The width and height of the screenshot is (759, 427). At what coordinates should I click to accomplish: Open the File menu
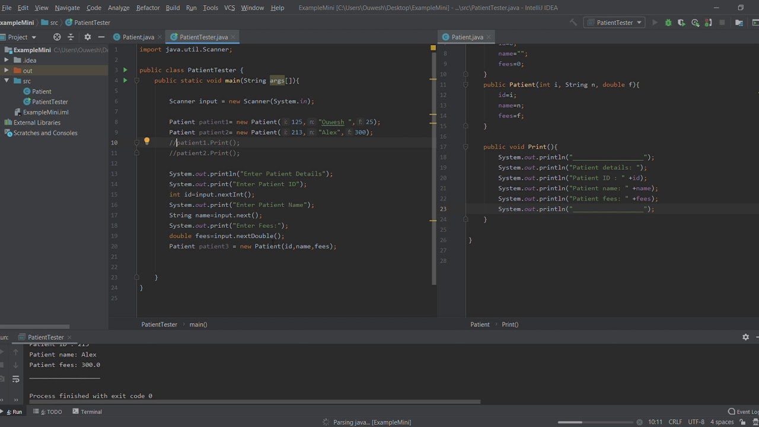pos(7,8)
